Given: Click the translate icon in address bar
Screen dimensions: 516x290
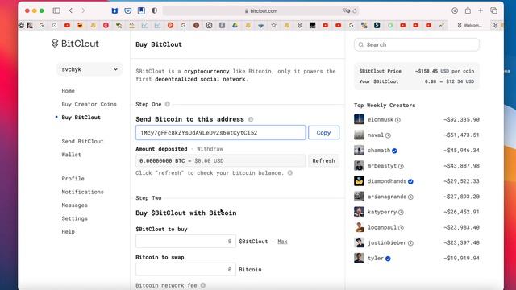Looking at the screenshot, I should coord(346,10).
